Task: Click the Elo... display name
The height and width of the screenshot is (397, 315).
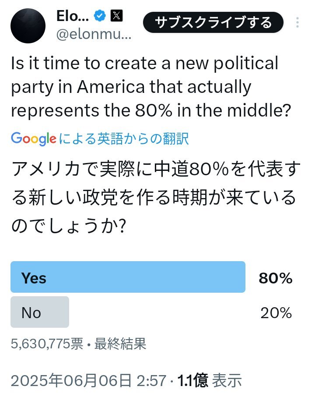Action: click(x=73, y=16)
